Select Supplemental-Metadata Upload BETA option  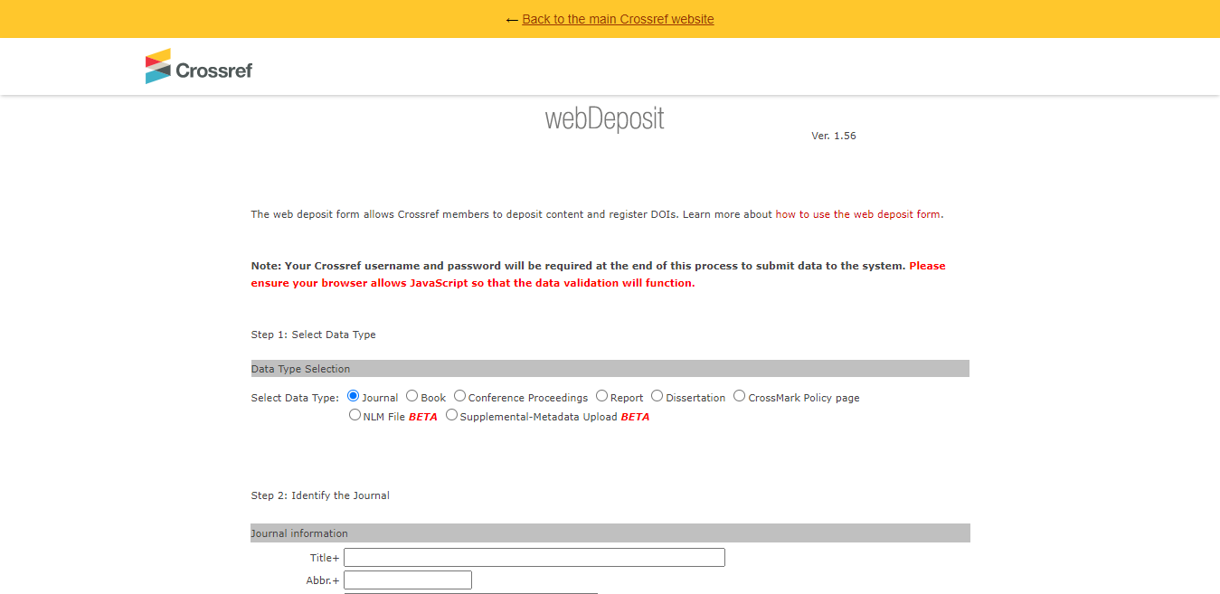click(x=450, y=415)
